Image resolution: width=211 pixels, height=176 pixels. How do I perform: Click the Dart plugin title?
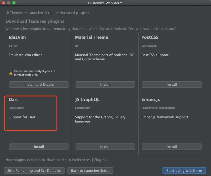coord(13,99)
